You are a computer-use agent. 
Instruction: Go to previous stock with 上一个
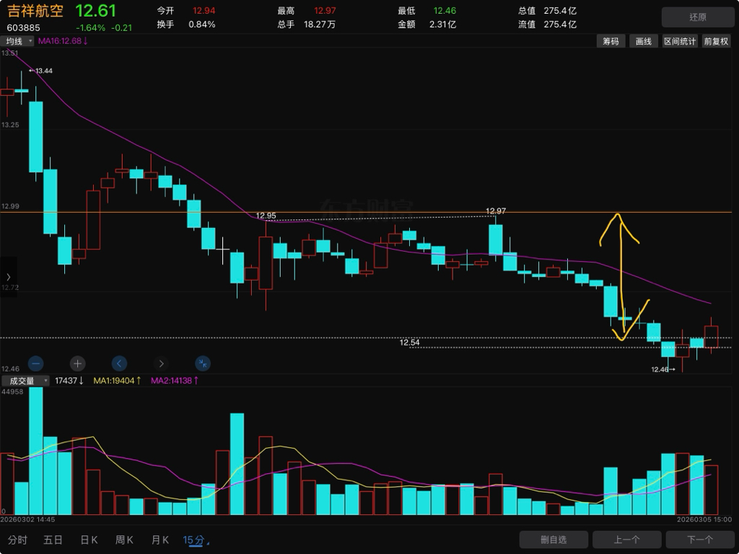(x=627, y=540)
